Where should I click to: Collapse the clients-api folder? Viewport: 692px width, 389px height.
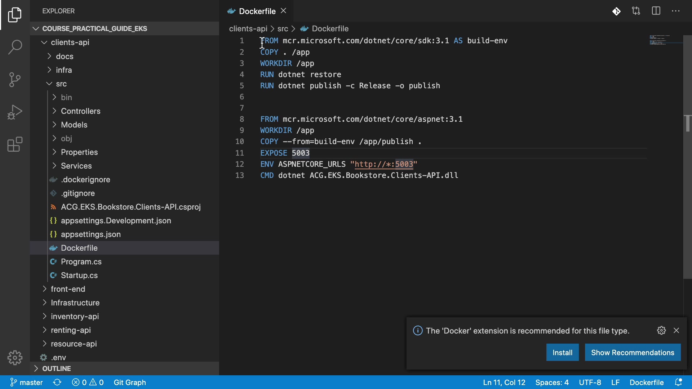coord(70,43)
